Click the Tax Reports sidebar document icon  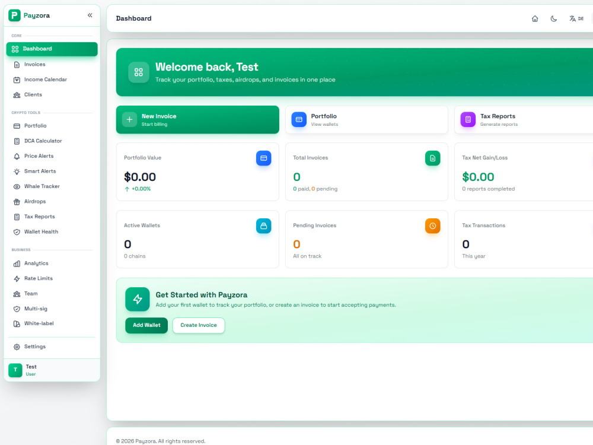17,217
